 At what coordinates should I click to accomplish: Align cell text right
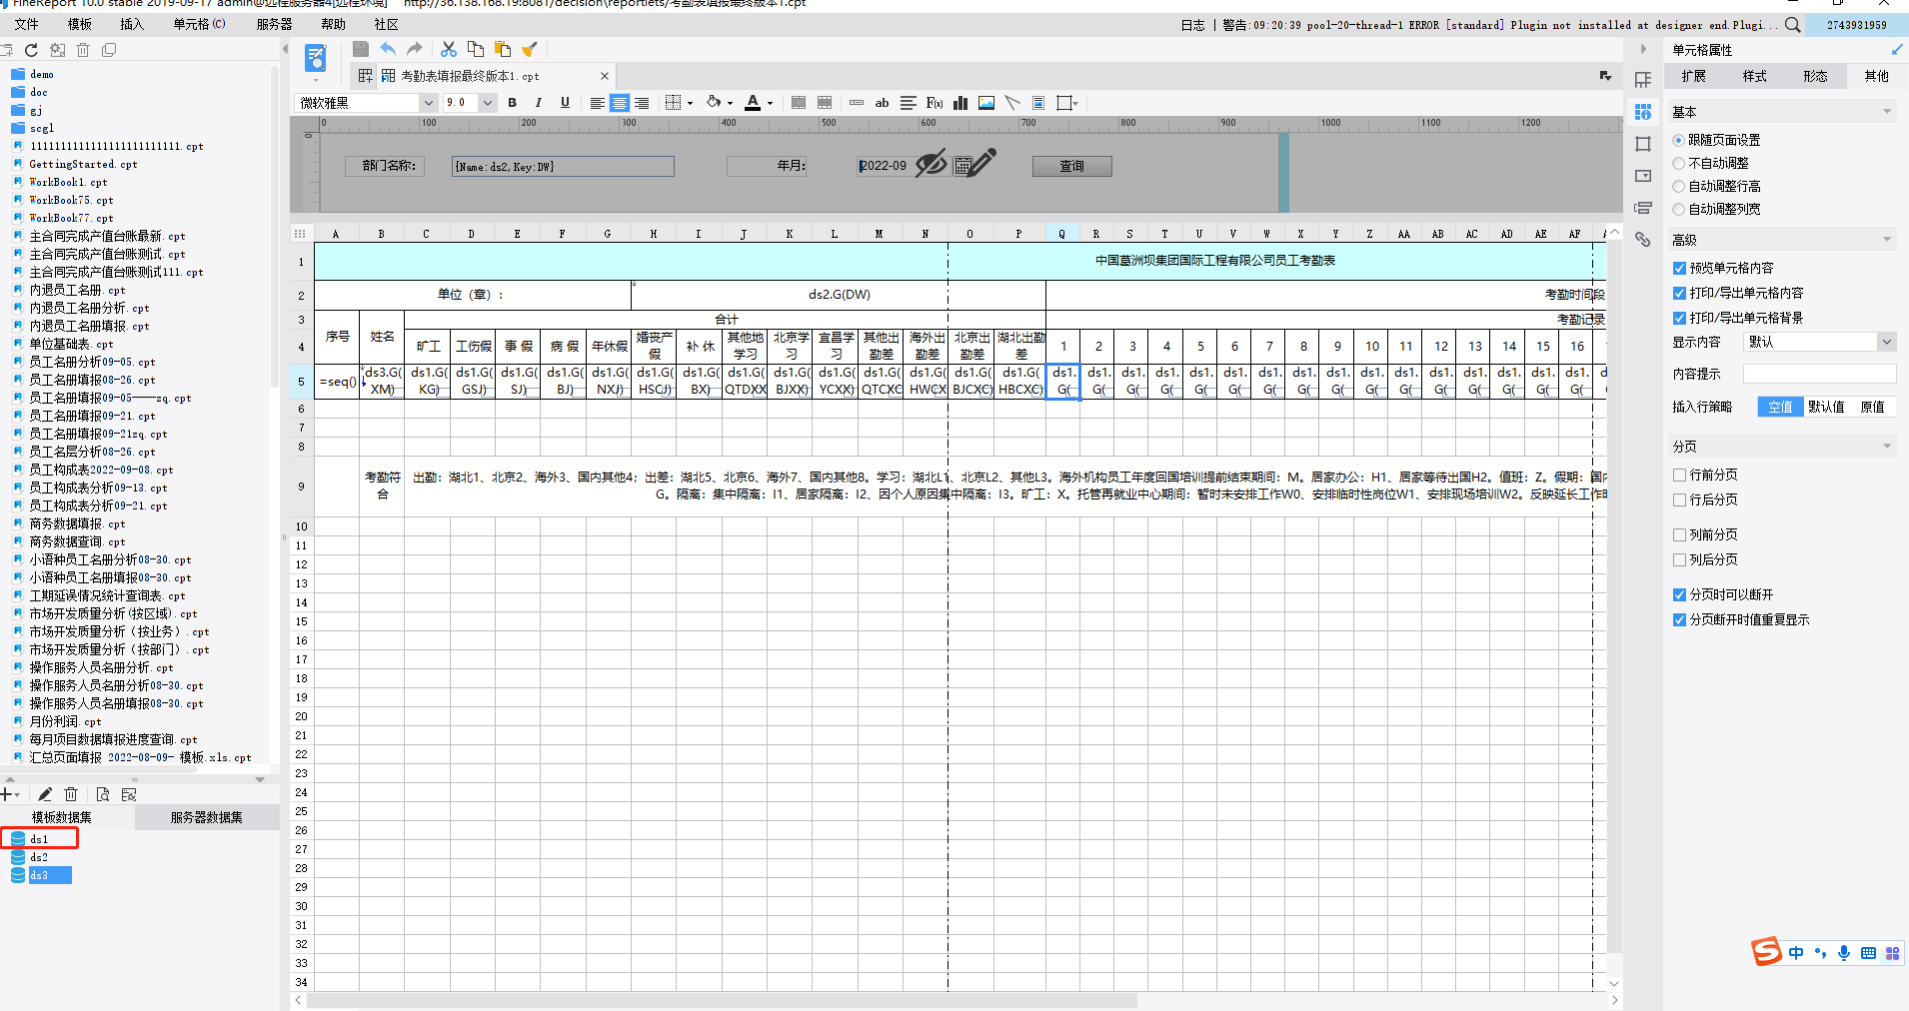[x=642, y=103]
